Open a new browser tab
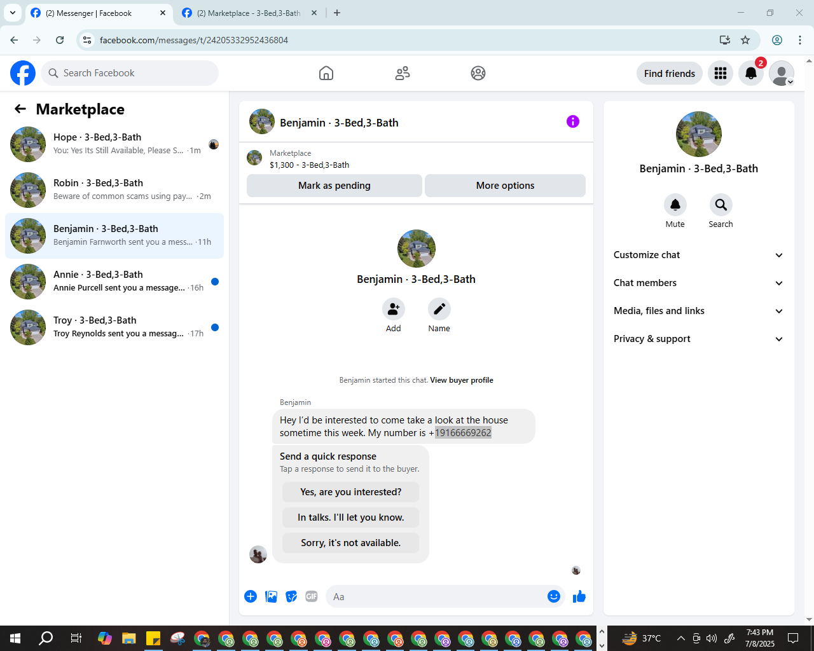The image size is (814, 651). [x=337, y=13]
